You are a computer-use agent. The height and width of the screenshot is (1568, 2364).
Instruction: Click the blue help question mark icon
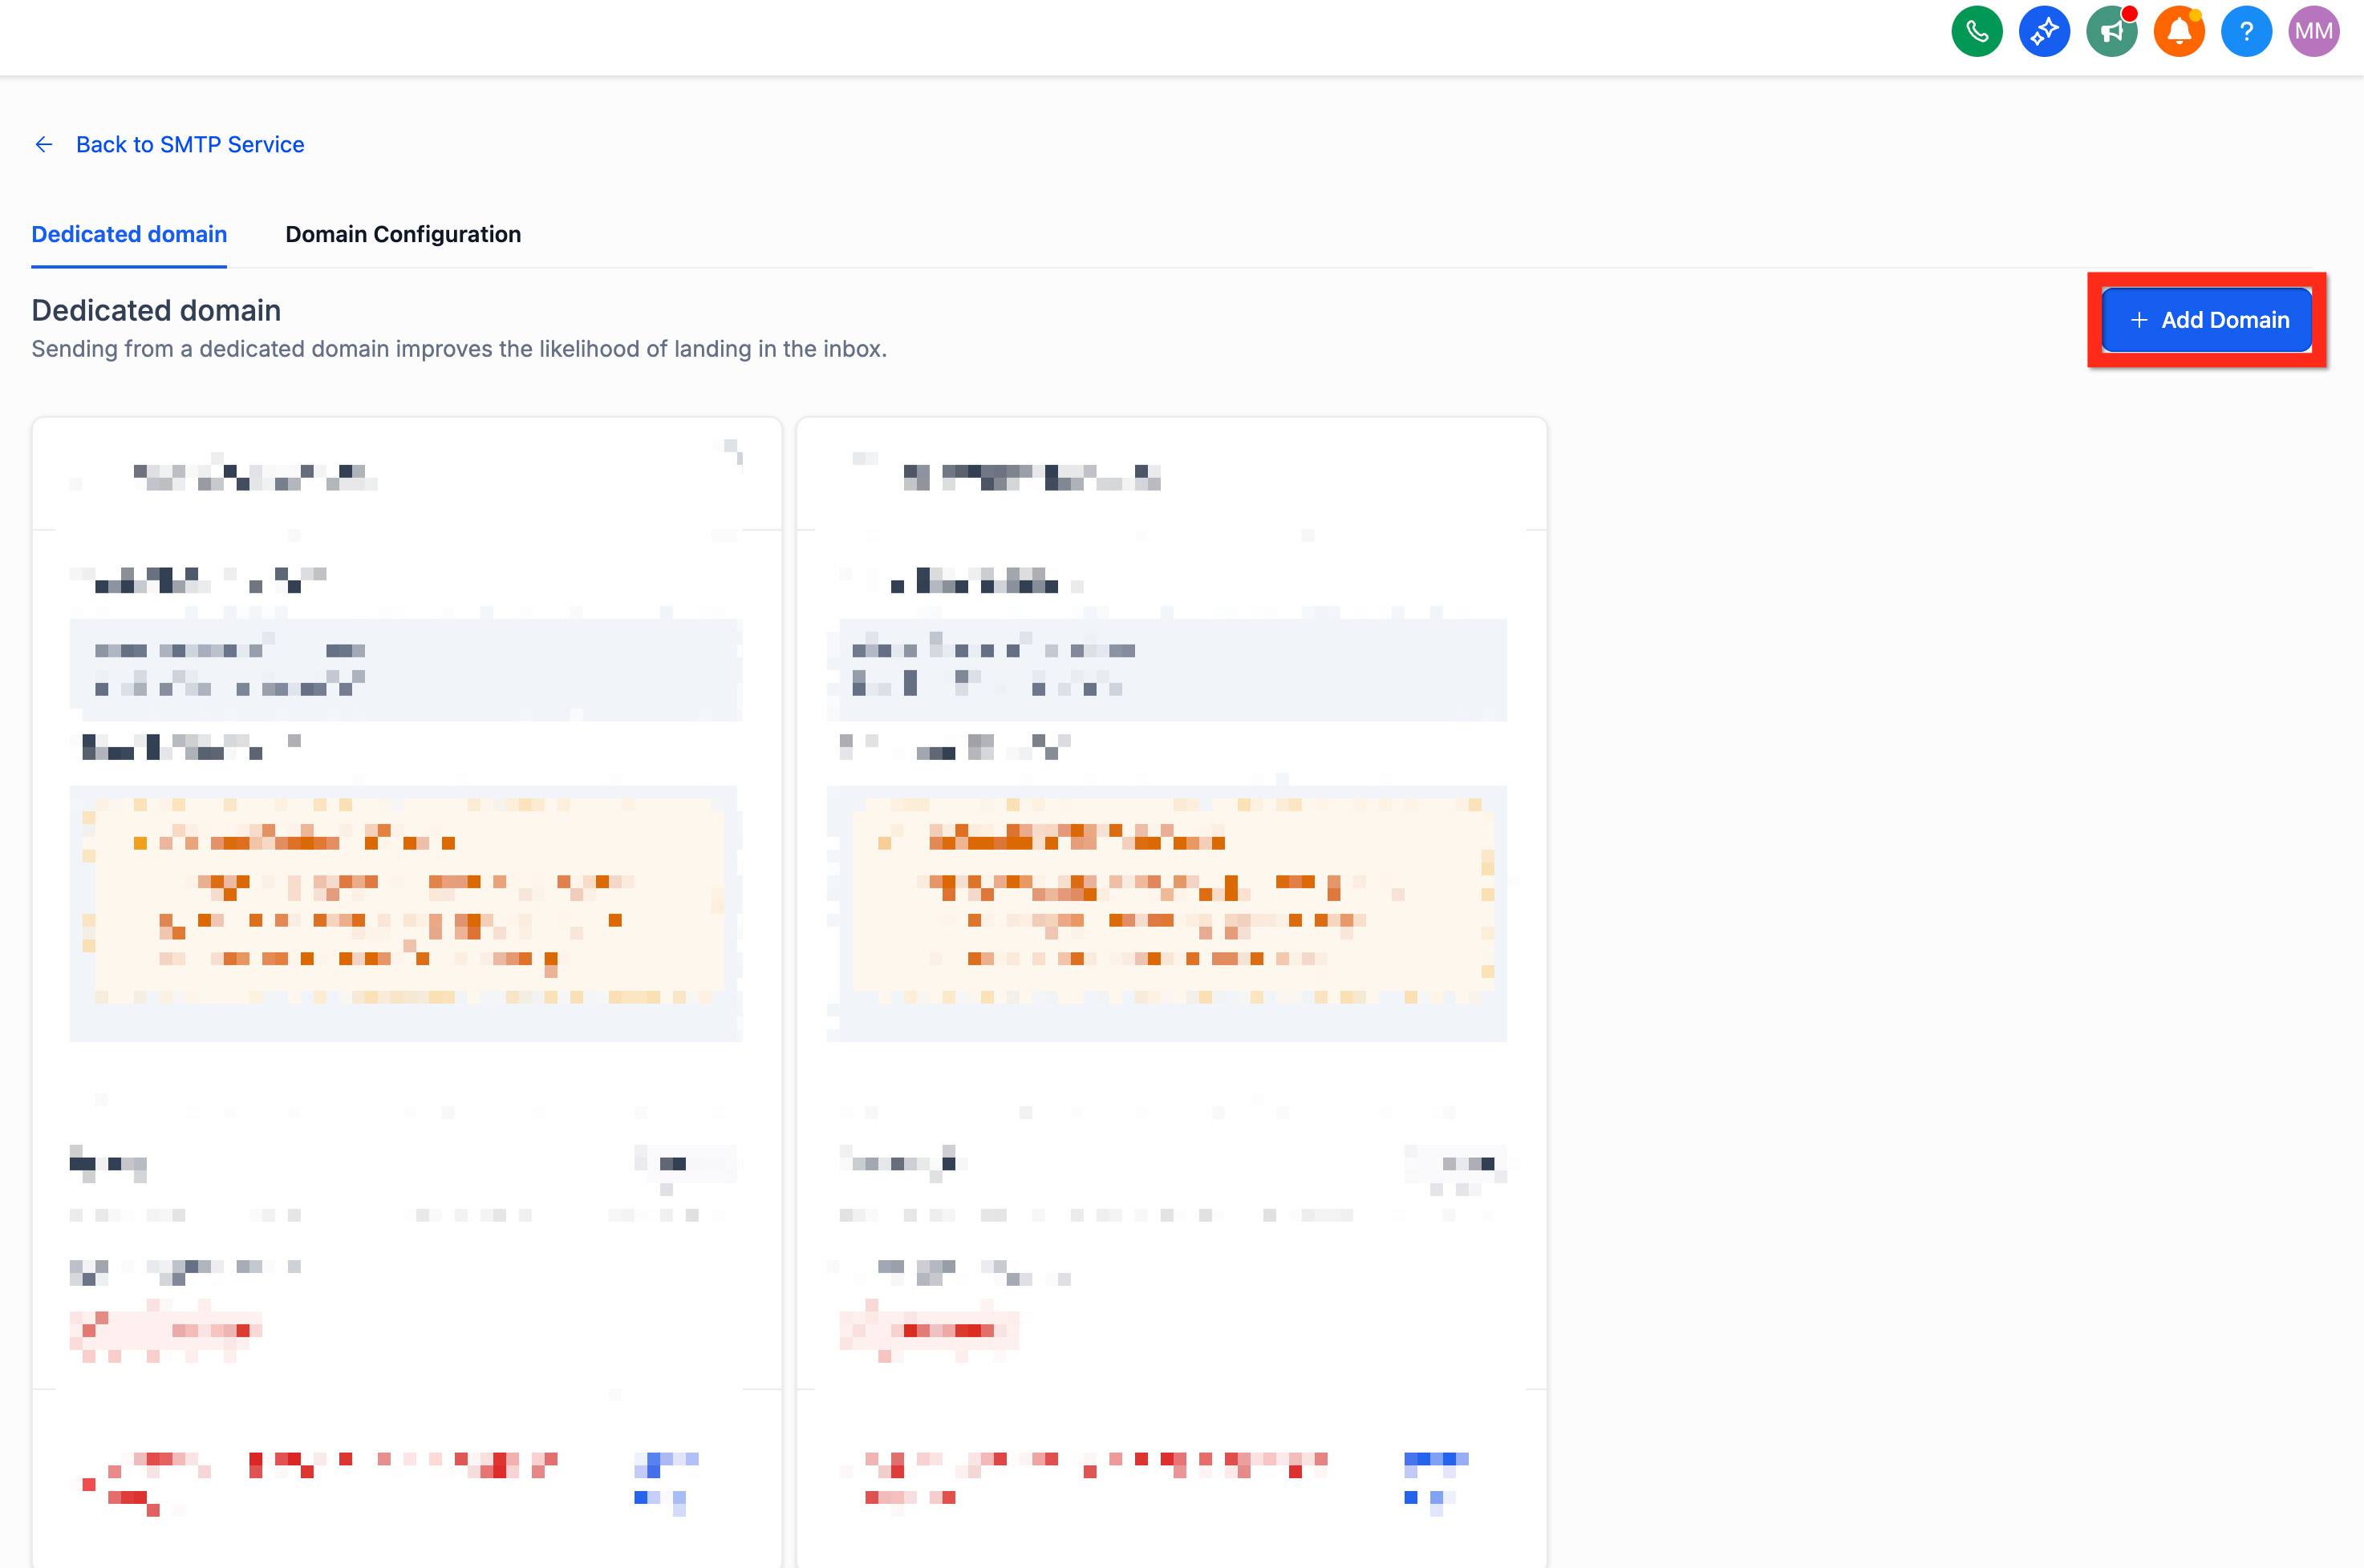tap(2246, 31)
